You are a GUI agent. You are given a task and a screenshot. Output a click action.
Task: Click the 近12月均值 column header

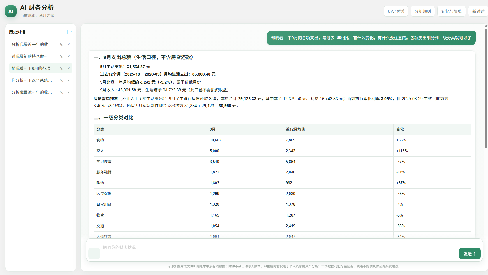pyautogui.click(x=338, y=129)
